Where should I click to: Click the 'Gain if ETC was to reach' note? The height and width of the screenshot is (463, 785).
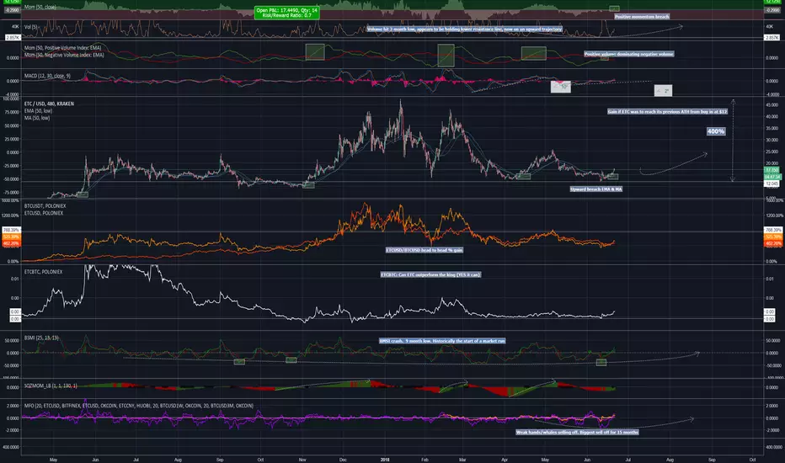(x=667, y=112)
